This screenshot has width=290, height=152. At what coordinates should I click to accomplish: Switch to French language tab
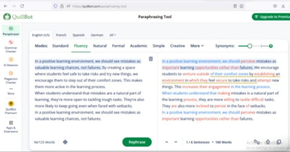61,35
